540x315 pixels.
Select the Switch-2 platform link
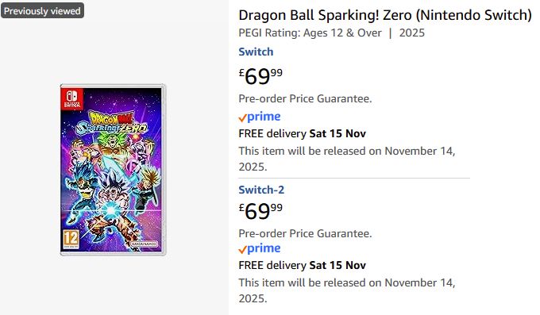261,190
